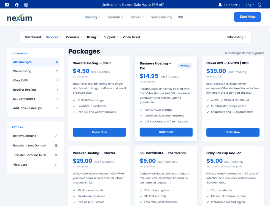Open the View Cart action
Screen dimensions: 270x206
pyautogui.click(x=35, y=165)
